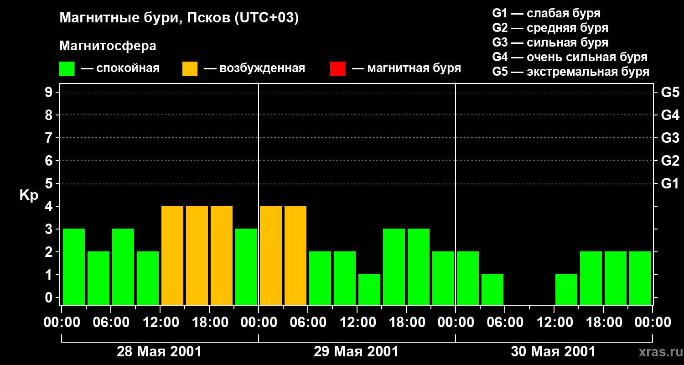Click the '12:00' time label for 28 May
The height and width of the screenshot is (365, 684).
161,323
